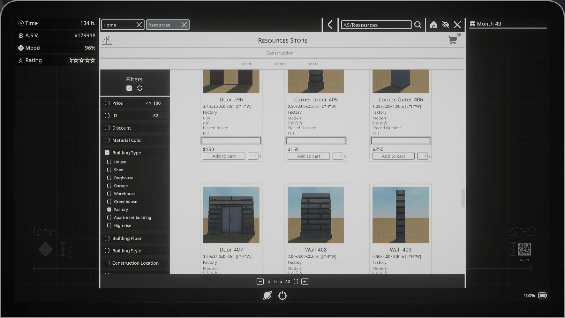Click the material color swatch under Door-296
The width and height of the screenshot is (565, 318).
(231, 140)
